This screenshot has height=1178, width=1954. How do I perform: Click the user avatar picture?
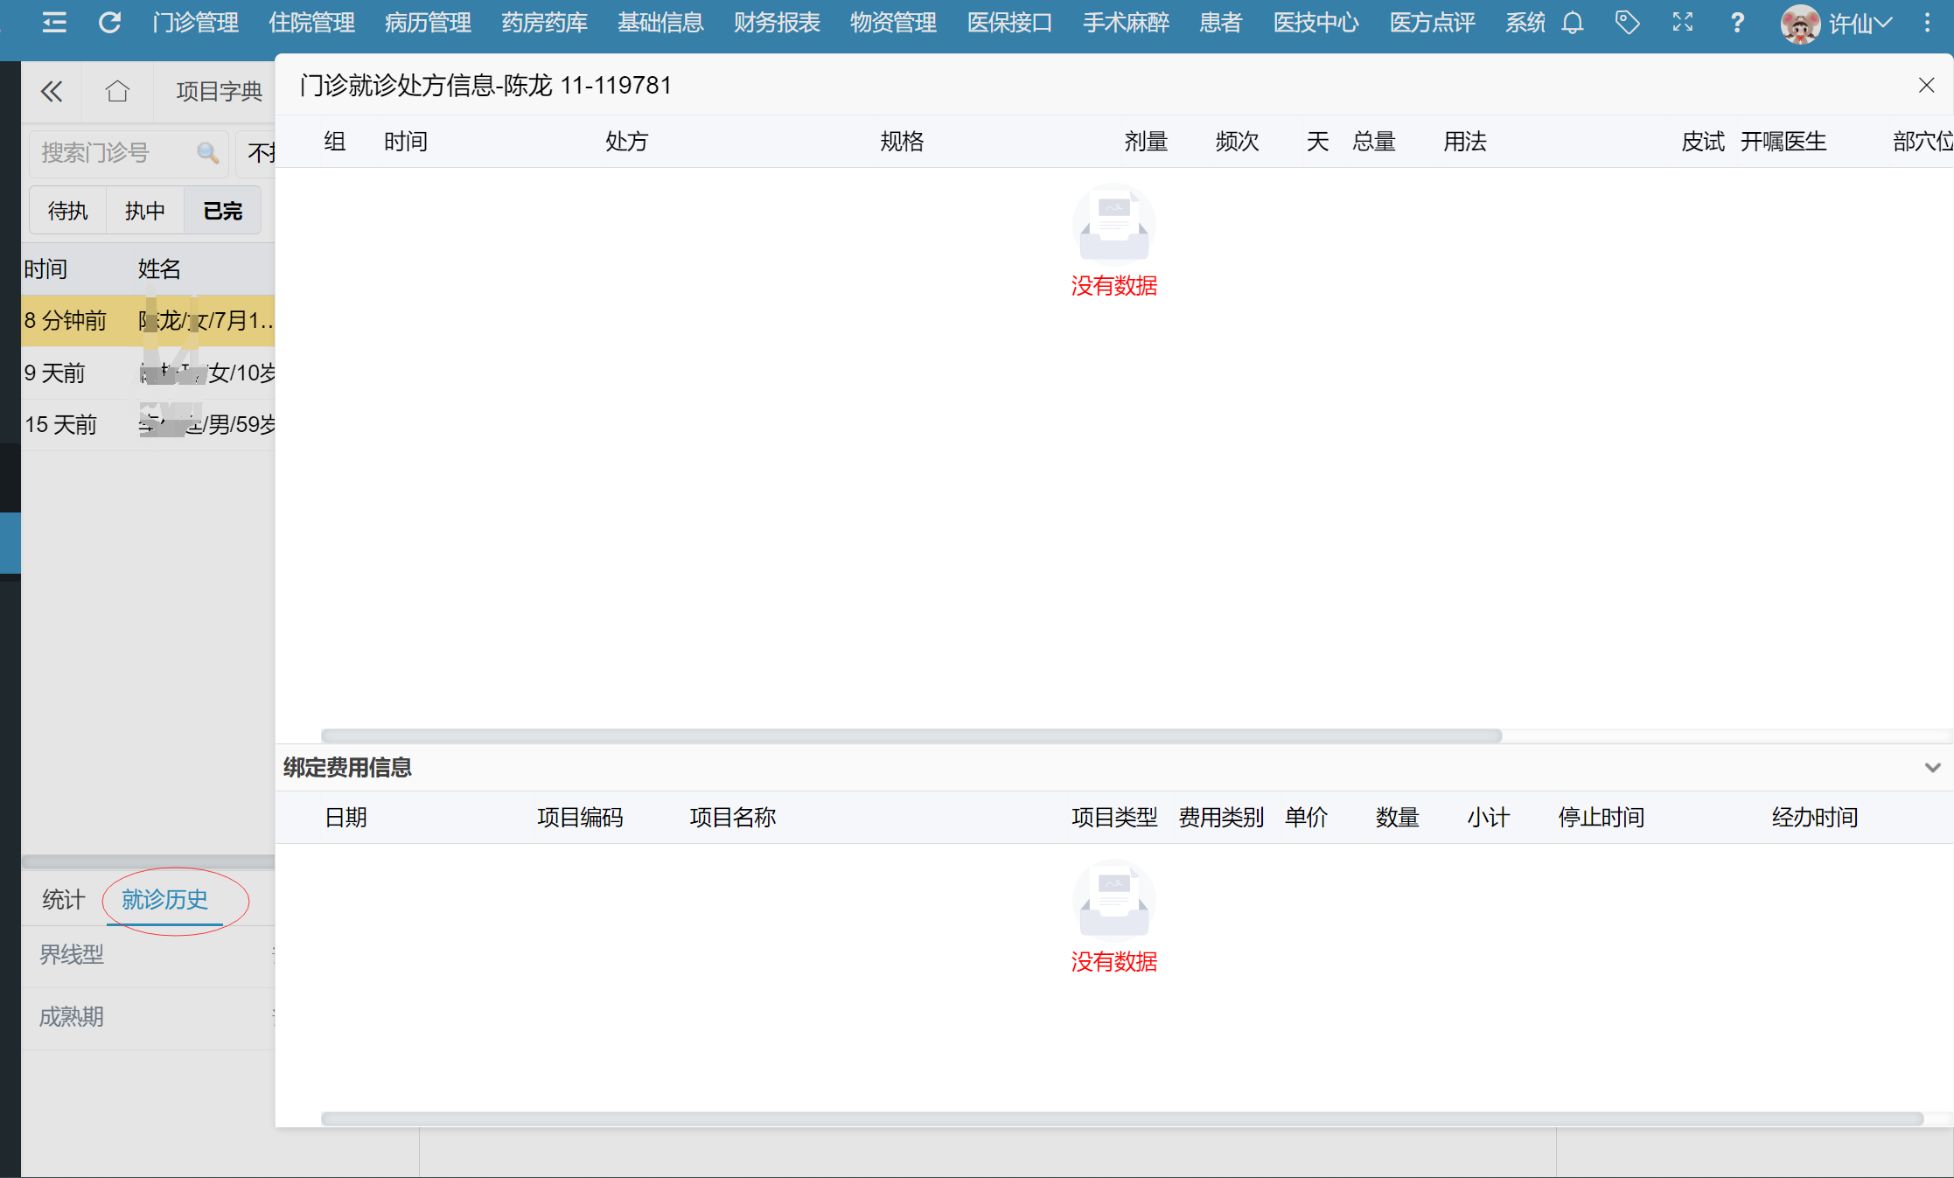point(1800,24)
